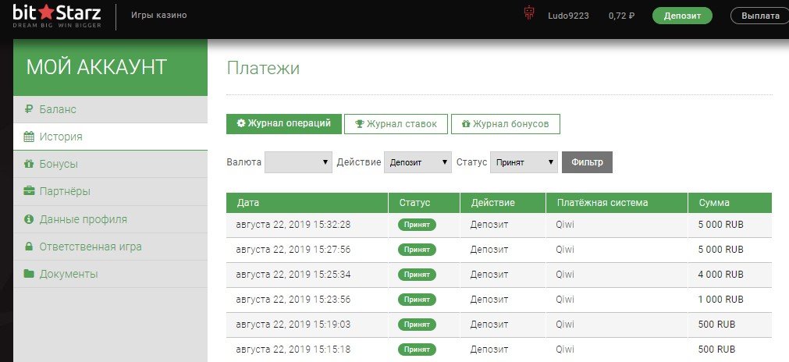Click the gift icon next to Бонусы
Viewport: 789px width, 362px height.
pos(29,165)
